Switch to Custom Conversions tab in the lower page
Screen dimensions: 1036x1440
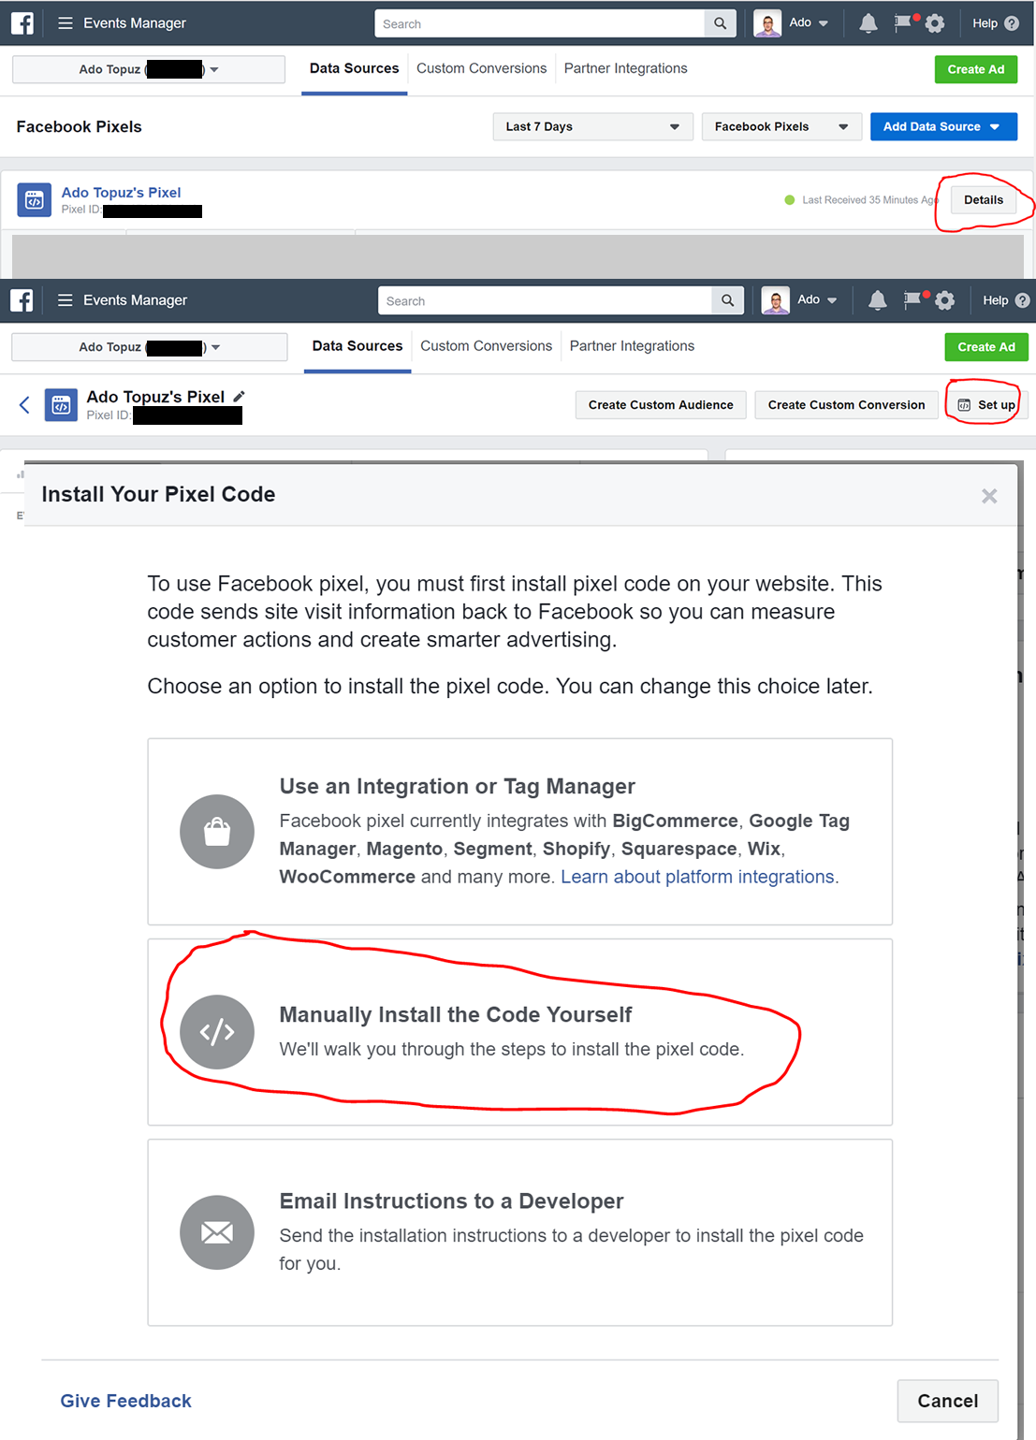pyautogui.click(x=487, y=345)
